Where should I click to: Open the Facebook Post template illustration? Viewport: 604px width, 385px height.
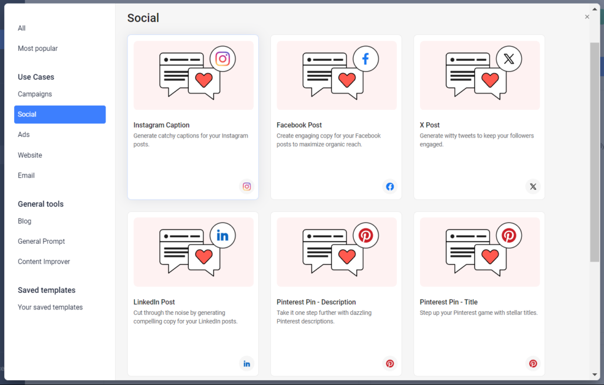point(337,75)
